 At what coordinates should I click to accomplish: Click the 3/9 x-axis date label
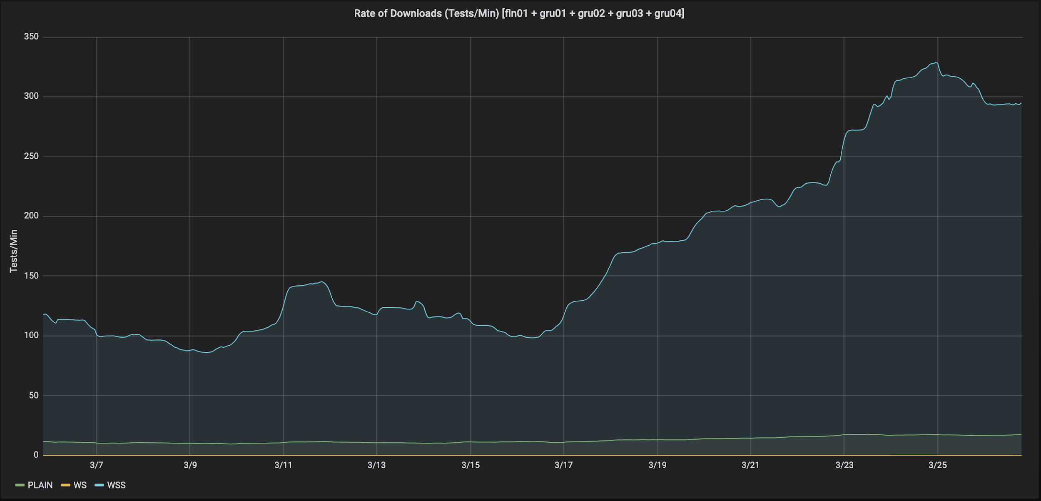[x=190, y=465]
